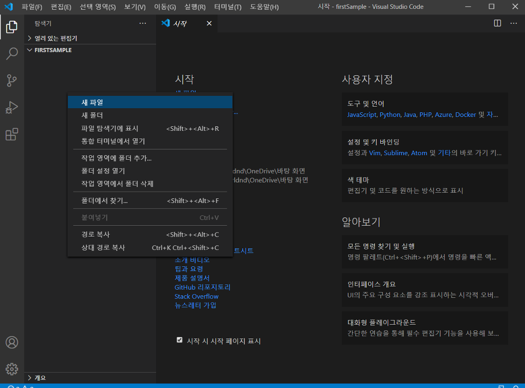This screenshot has width=525, height=388.
Task: Choose 폴더 설정 열기 menu entry
Action: click(x=150, y=171)
